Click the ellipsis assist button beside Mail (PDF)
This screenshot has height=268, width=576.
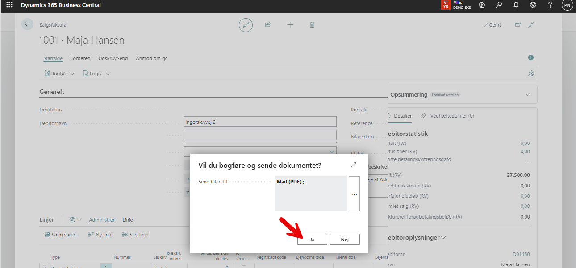[x=354, y=194]
